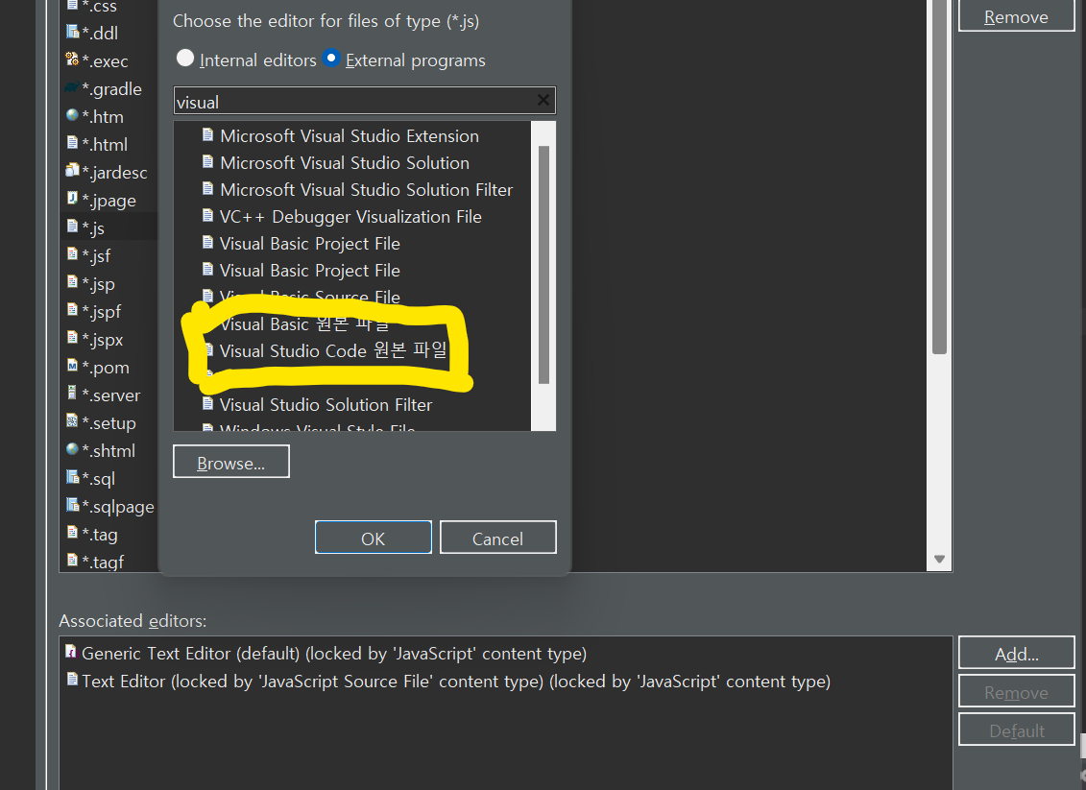Cancel the editor selection dialog
Image resolution: width=1086 pixels, height=790 pixels.
click(x=498, y=538)
